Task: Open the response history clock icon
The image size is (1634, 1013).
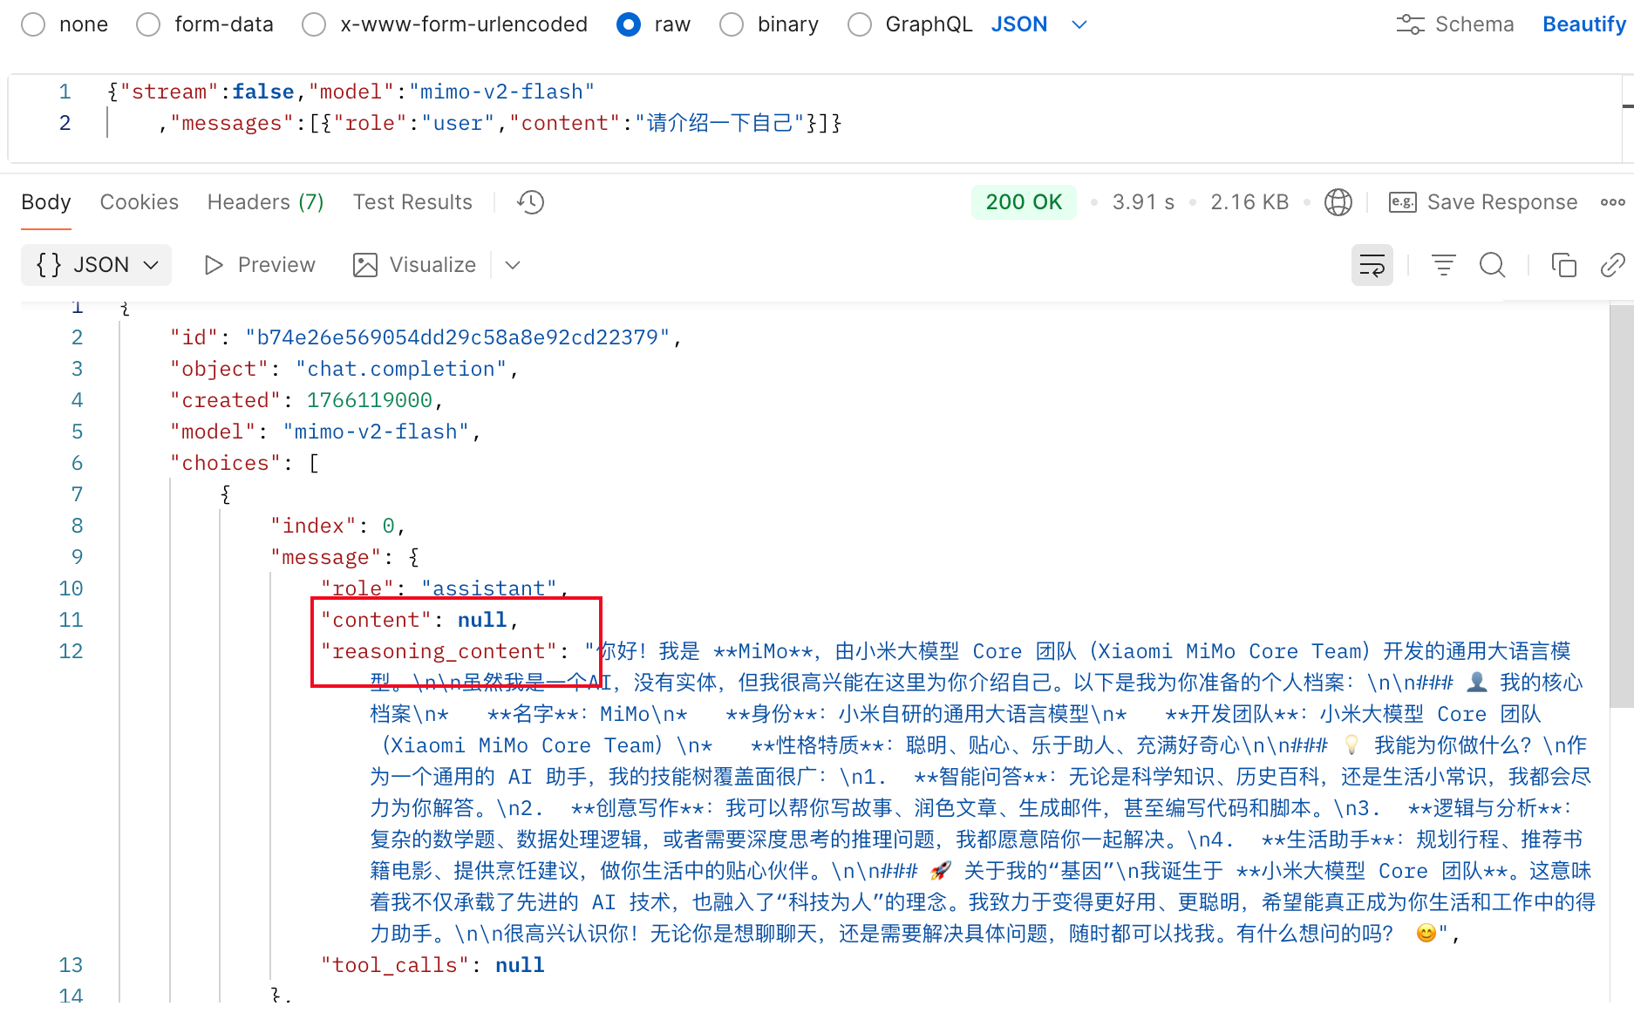Action: coord(530,202)
